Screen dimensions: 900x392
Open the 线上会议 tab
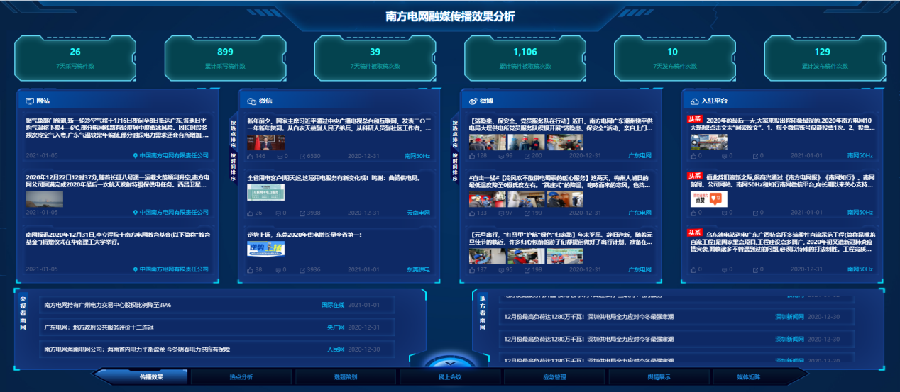[450, 377]
